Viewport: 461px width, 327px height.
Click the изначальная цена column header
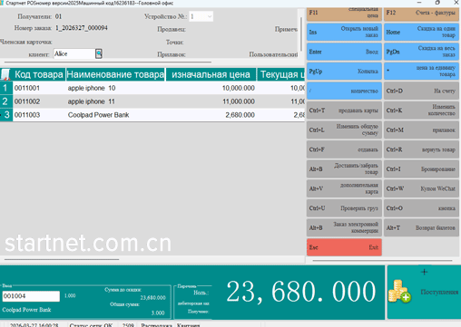(x=211, y=74)
